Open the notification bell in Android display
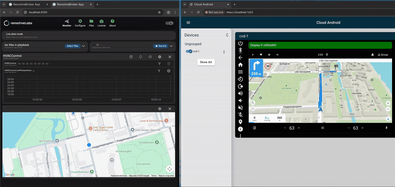The width and height of the screenshot is (395, 187). (372, 55)
